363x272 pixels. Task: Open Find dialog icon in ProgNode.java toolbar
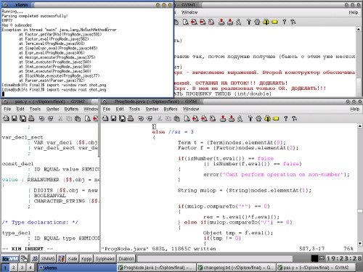coord(187,118)
